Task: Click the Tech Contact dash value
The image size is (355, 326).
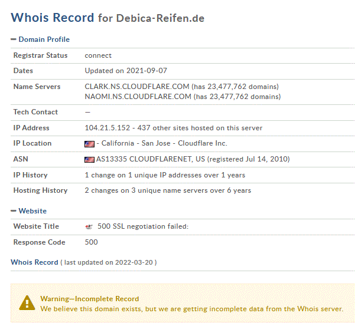Action: (x=87, y=112)
